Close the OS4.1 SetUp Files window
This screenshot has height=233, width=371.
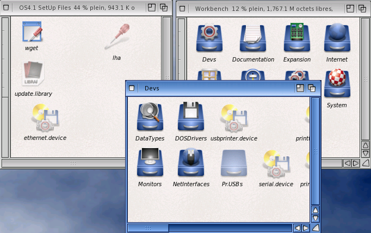(6, 8)
